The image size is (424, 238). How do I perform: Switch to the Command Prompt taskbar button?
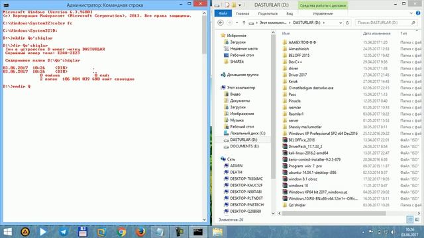point(198,232)
